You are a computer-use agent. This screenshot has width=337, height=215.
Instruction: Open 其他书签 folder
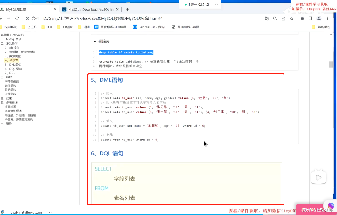321,27
